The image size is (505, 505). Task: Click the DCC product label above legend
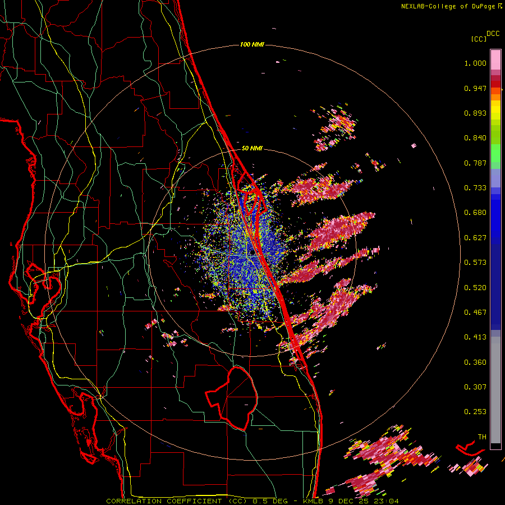point(493,34)
